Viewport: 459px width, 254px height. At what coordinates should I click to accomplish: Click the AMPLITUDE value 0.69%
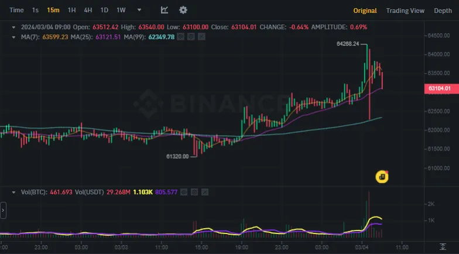(358, 27)
